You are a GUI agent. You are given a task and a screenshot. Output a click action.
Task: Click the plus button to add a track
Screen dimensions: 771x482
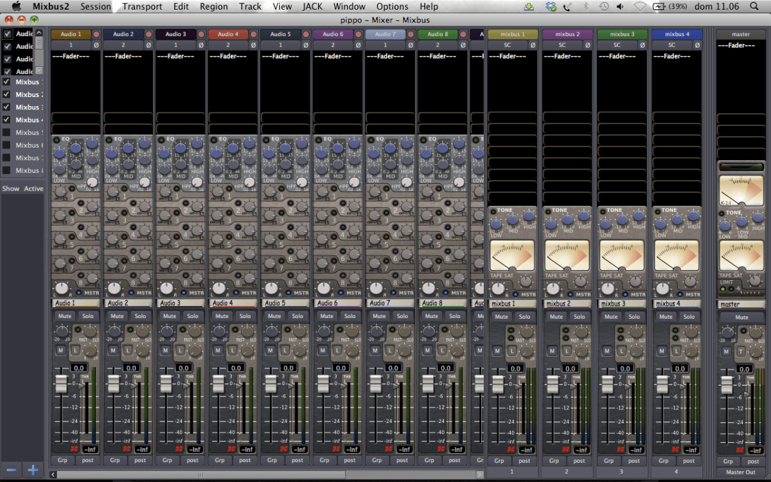tap(33, 470)
